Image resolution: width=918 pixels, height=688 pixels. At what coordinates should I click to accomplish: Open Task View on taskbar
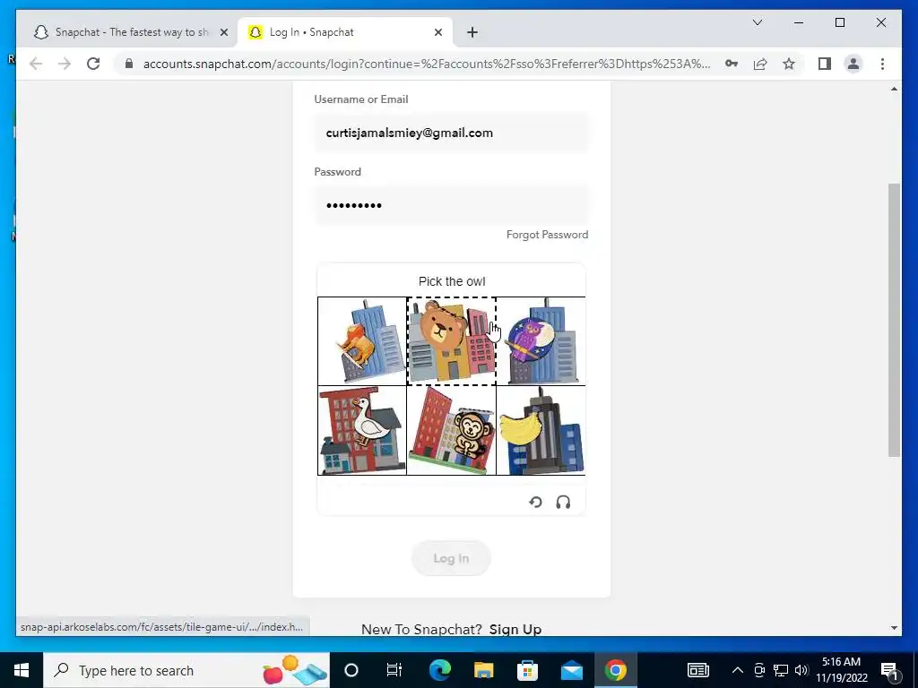[x=394, y=670]
